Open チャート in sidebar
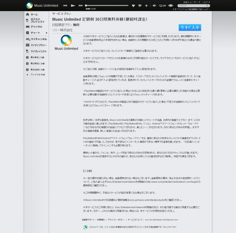Image resolution: width=236 pixels, height=233 pixels. coord(35,33)
